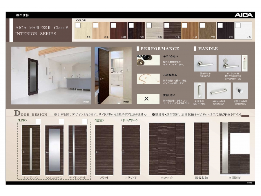
Task: Choose the D色 dark brown swatch
Action: tap(137, 30)
